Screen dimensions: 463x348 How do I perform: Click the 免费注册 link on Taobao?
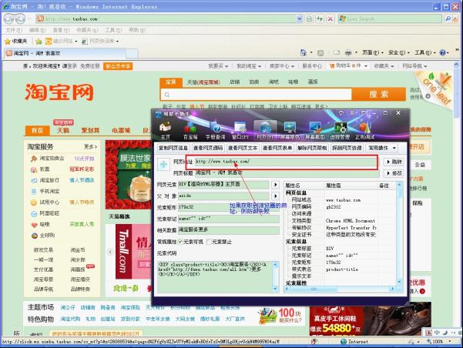click(x=90, y=66)
